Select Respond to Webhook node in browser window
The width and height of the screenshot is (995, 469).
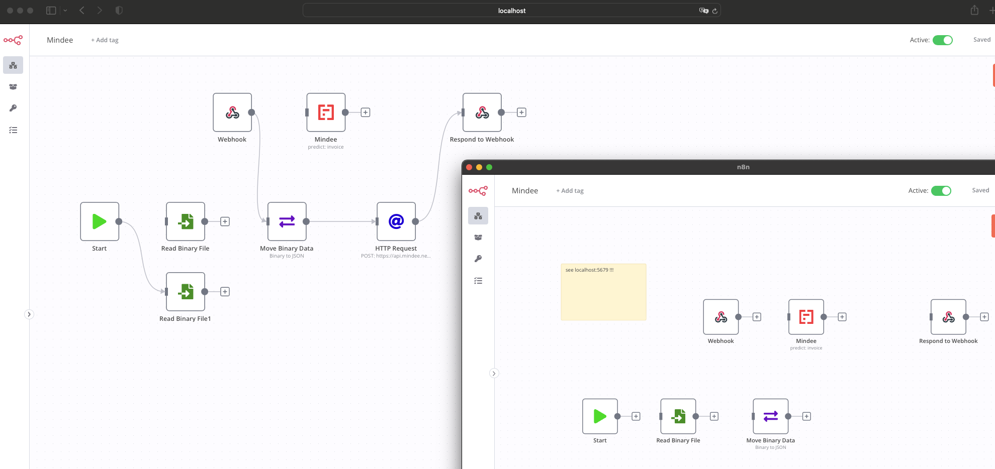tap(482, 112)
